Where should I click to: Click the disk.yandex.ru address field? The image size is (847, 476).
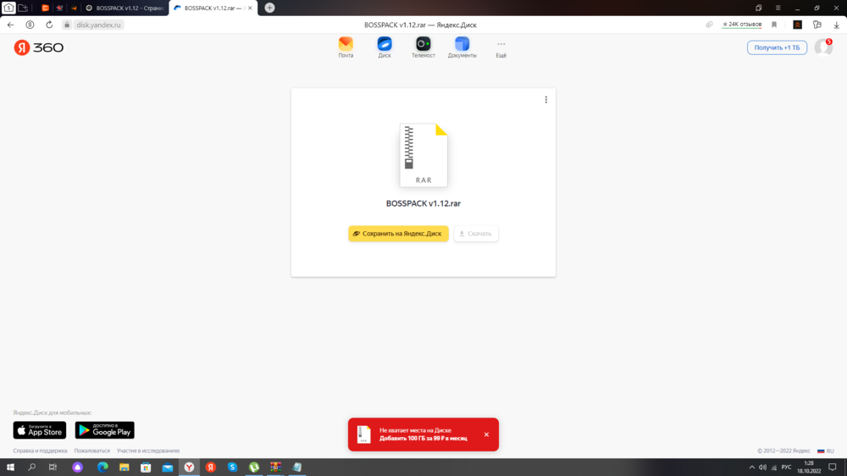point(98,25)
